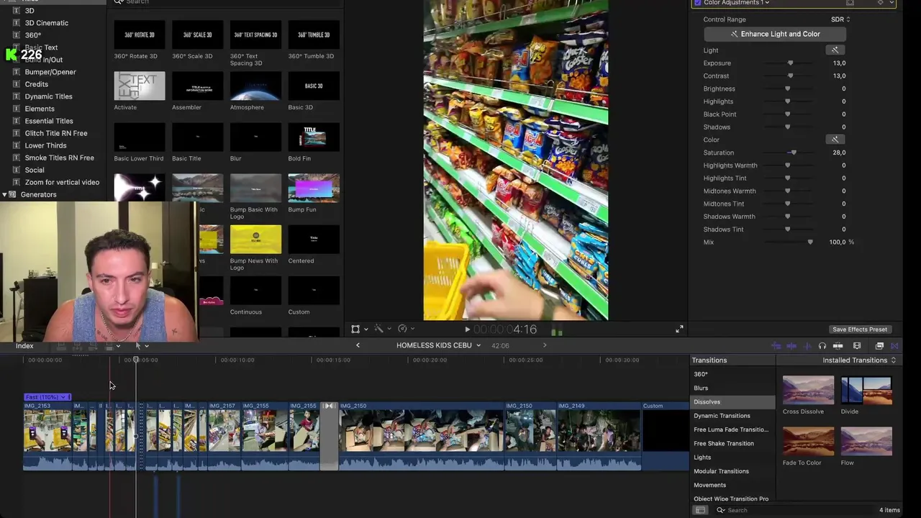The image size is (921, 518).
Task: Select Movements transitions category
Action: pyautogui.click(x=732, y=485)
